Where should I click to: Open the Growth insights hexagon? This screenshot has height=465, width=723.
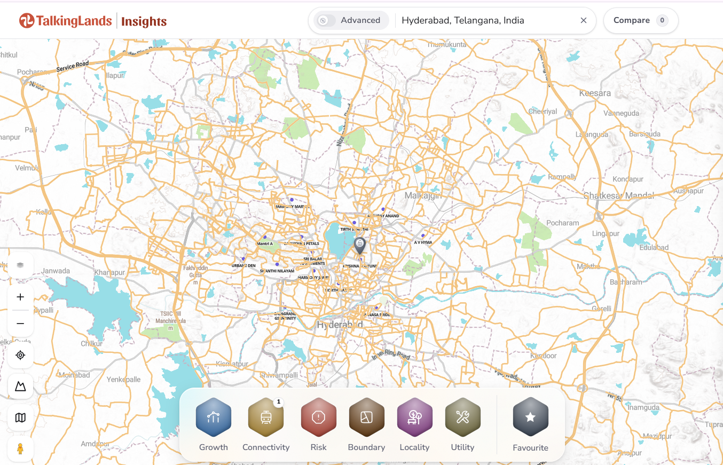click(214, 417)
